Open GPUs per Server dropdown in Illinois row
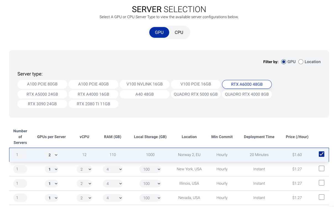Image resolution: width=334 pixels, height=207 pixels. pos(51,184)
